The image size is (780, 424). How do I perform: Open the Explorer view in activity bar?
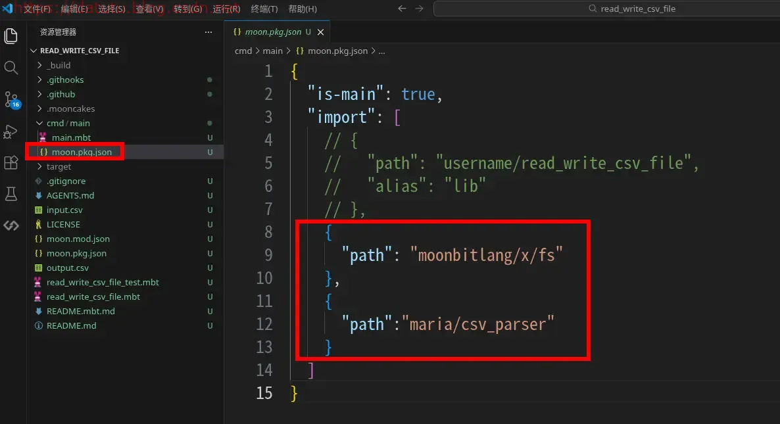(11, 36)
